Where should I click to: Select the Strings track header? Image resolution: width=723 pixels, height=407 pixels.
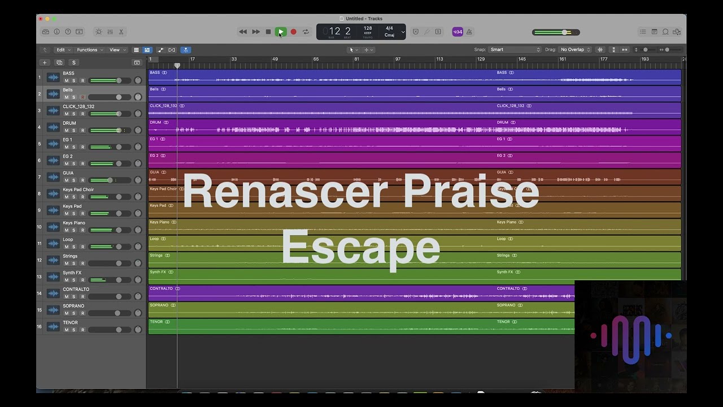(x=91, y=260)
